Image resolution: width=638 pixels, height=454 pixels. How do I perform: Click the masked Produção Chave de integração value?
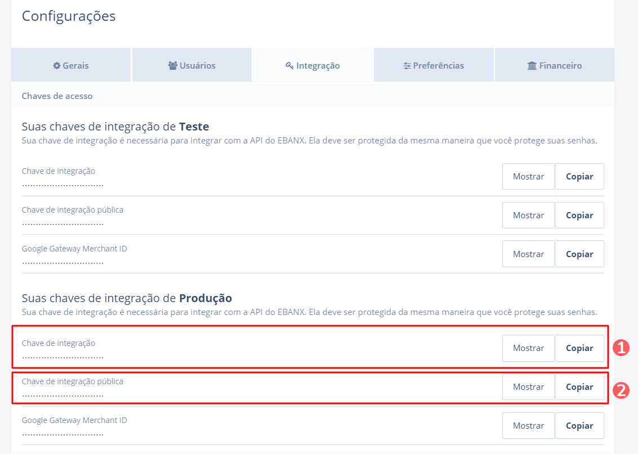pos(63,357)
